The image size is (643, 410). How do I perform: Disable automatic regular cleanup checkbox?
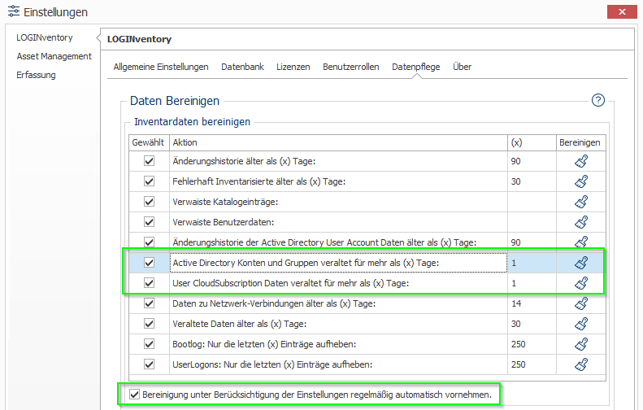(x=134, y=395)
